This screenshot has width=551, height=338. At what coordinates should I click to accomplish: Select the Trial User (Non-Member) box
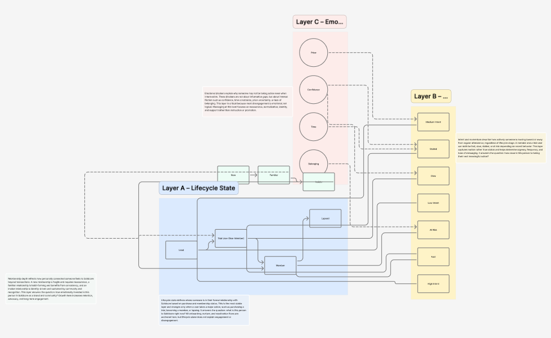(231, 238)
